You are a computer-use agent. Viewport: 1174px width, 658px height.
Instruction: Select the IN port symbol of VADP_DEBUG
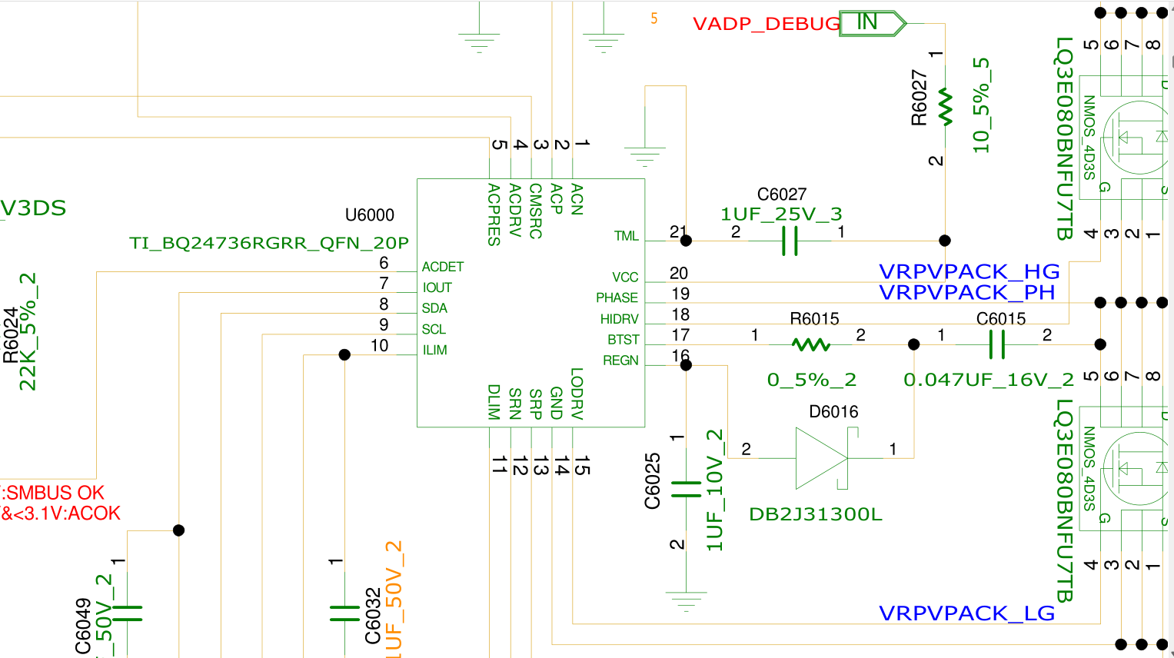tap(873, 23)
